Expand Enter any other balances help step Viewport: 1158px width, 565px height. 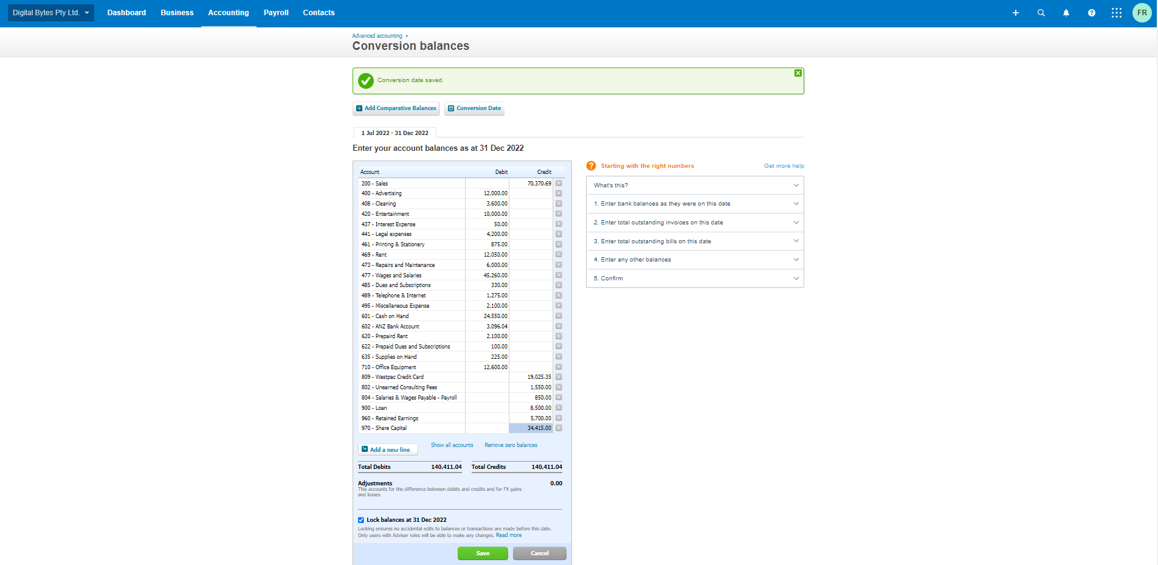tap(695, 260)
